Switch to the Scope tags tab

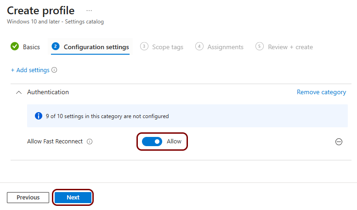coord(168,47)
